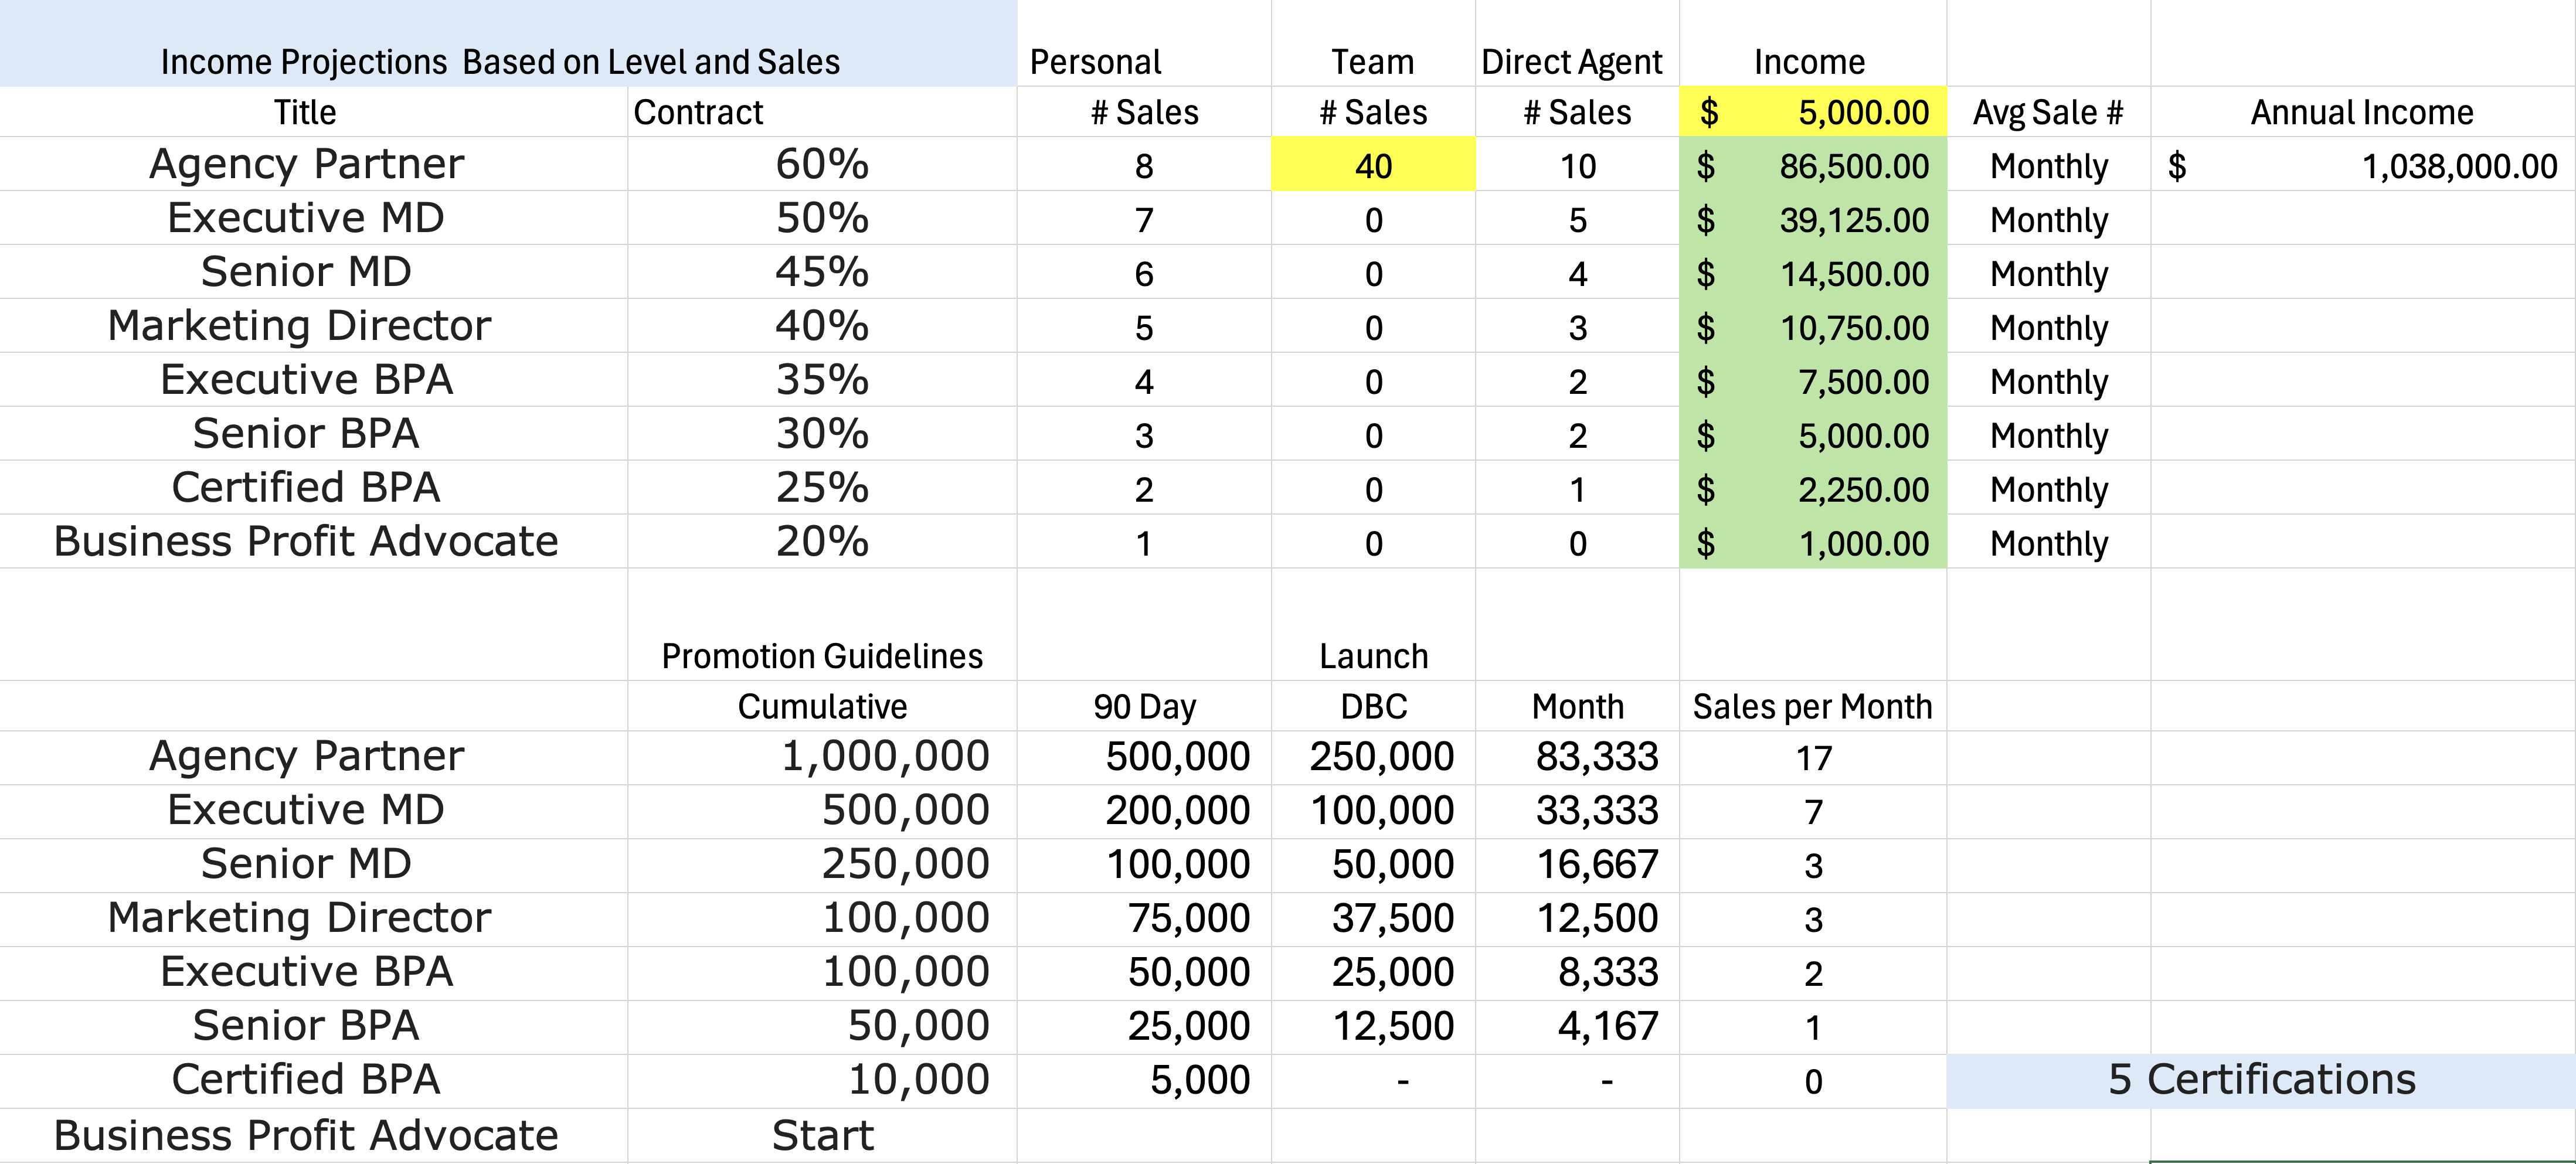
Task: Click the Sales per Month value 17
Action: 1812,758
